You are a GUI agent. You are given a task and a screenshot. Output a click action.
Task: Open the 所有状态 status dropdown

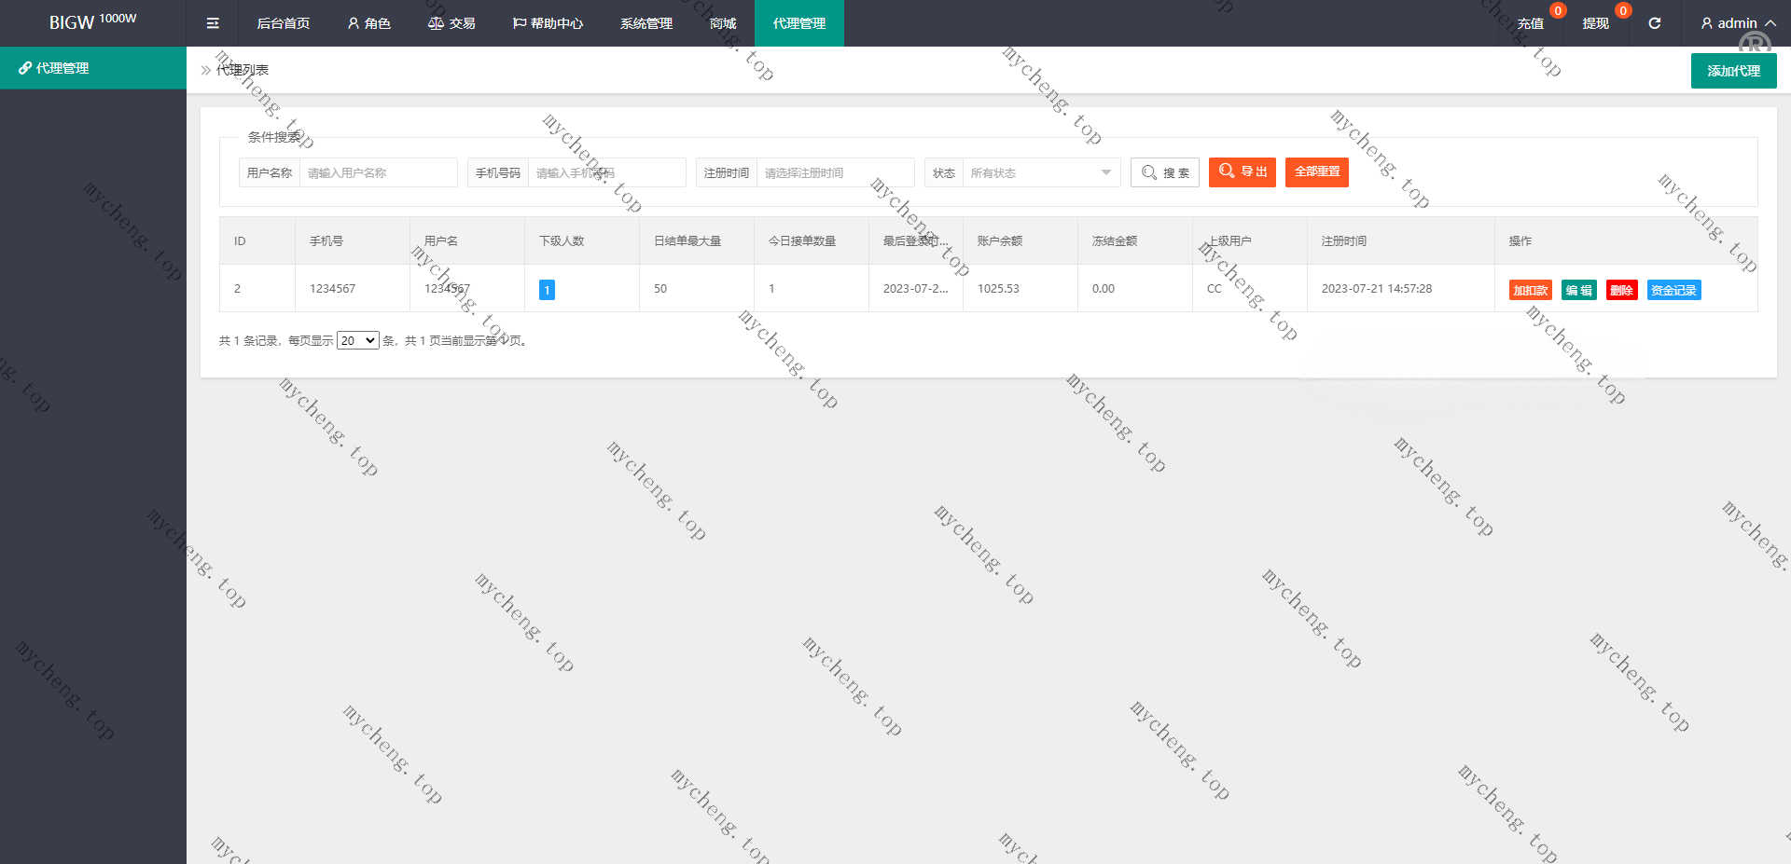pos(1040,172)
